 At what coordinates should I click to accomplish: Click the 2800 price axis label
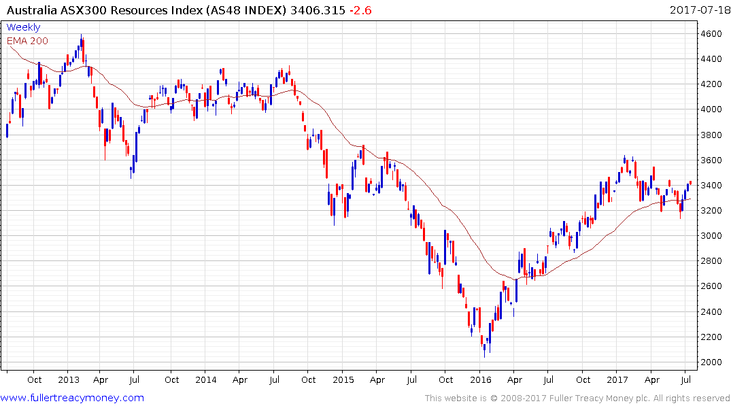click(711, 260)
